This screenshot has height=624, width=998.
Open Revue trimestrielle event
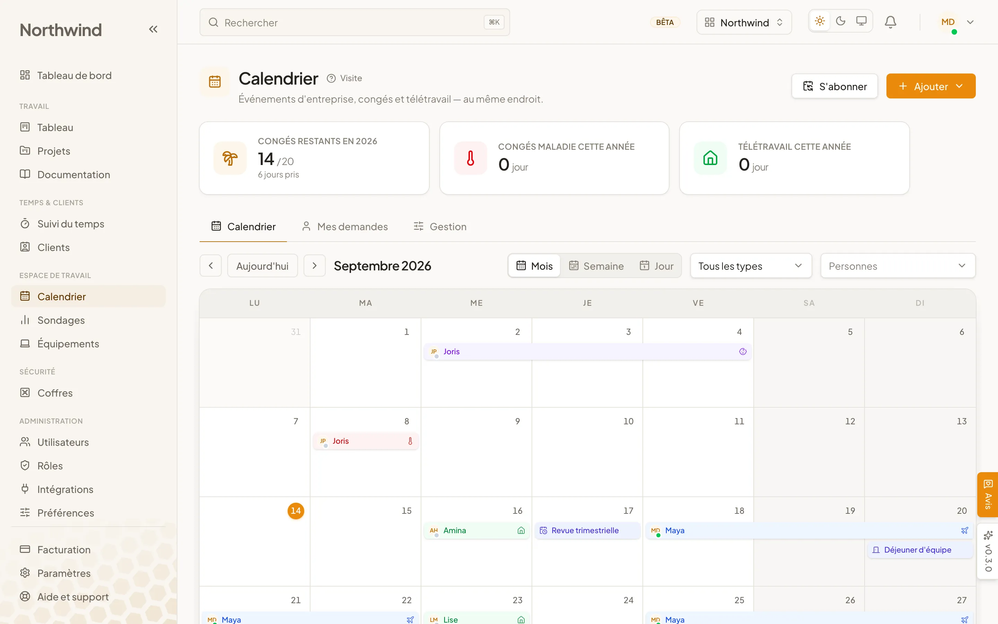[587, 530]
